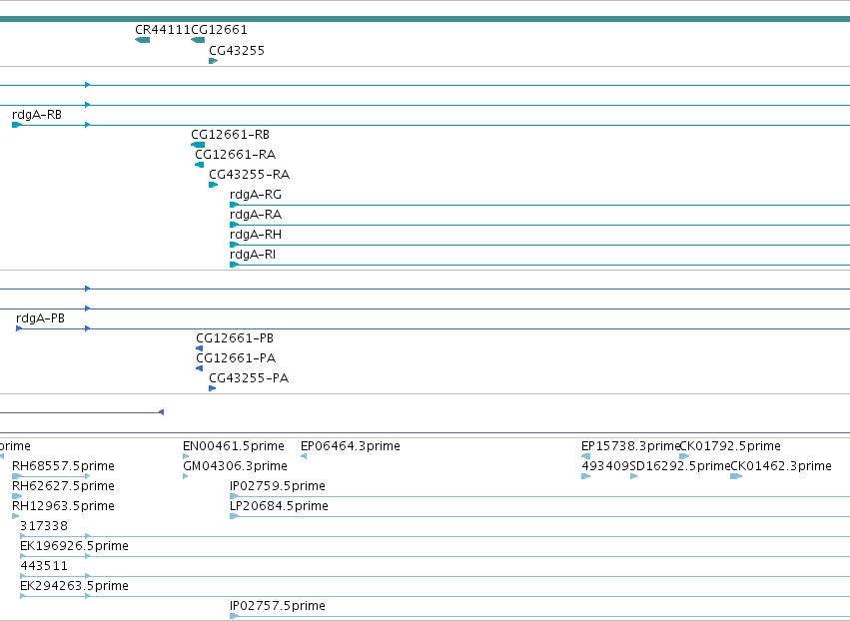The image size is (850, 621).
Task: Select EST GM04306.3prime
Action: pos(236,466)
